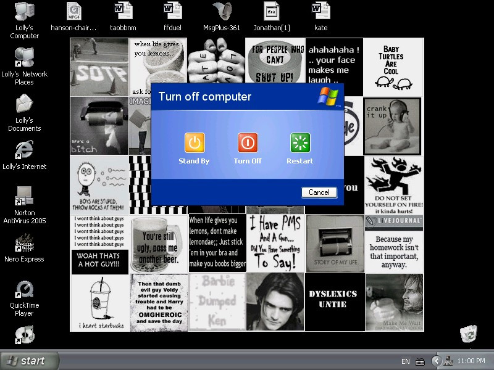Image resolution: width=494 pixels, height=370 pixels.
Task: Click the Stand By text label
Action: (x=194, y=161)
